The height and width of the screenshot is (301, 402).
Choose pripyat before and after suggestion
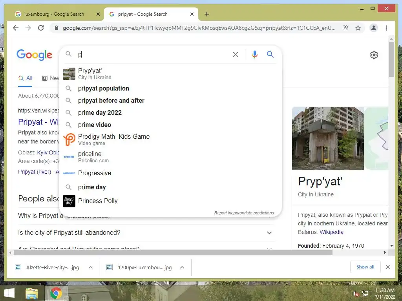click(x=170, y=101)
